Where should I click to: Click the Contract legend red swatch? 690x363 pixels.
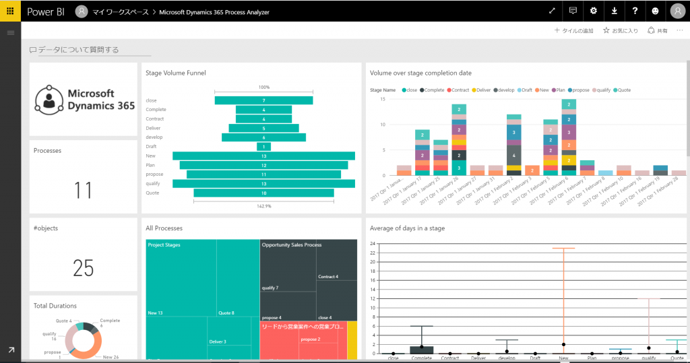(449, 90)
